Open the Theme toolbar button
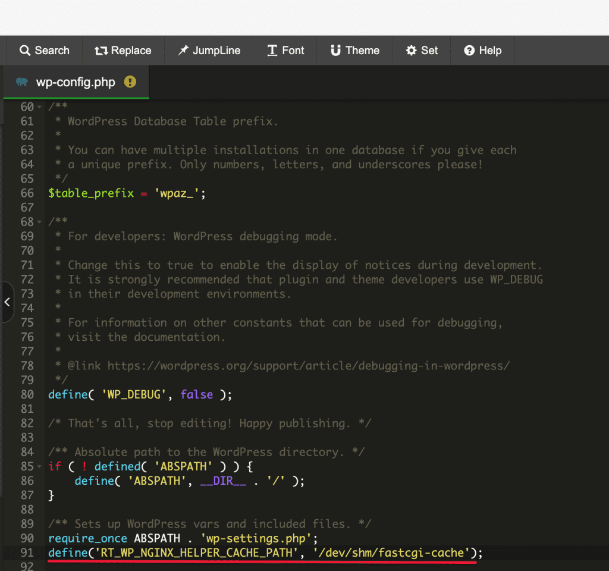This screenshot has width=609, height=571. tap(355, 51)
